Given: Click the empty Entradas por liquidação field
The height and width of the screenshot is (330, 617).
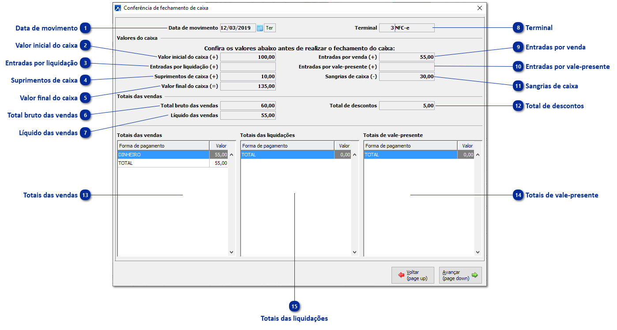Looking at the screenshot, I should tap(248, 67).
